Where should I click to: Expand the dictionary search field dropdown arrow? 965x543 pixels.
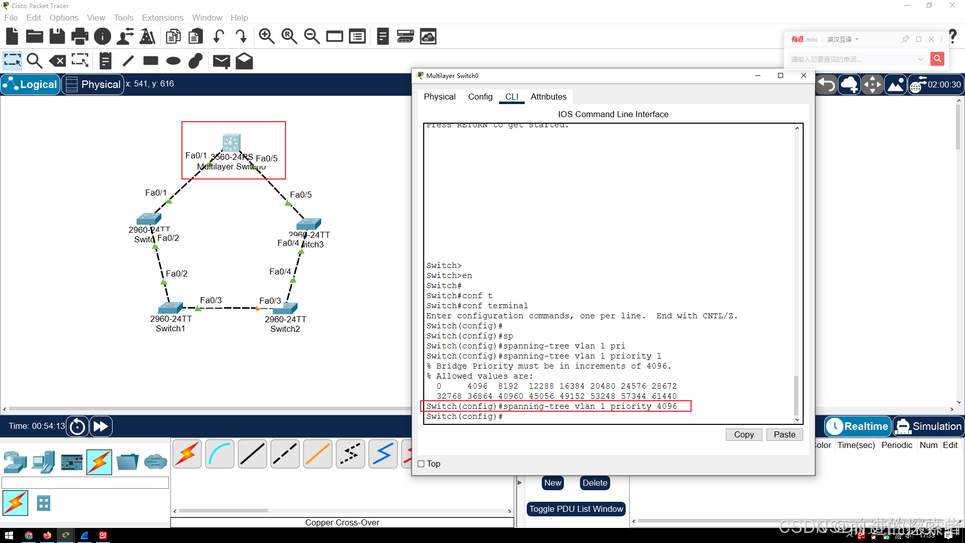click(x=920, y=59)
